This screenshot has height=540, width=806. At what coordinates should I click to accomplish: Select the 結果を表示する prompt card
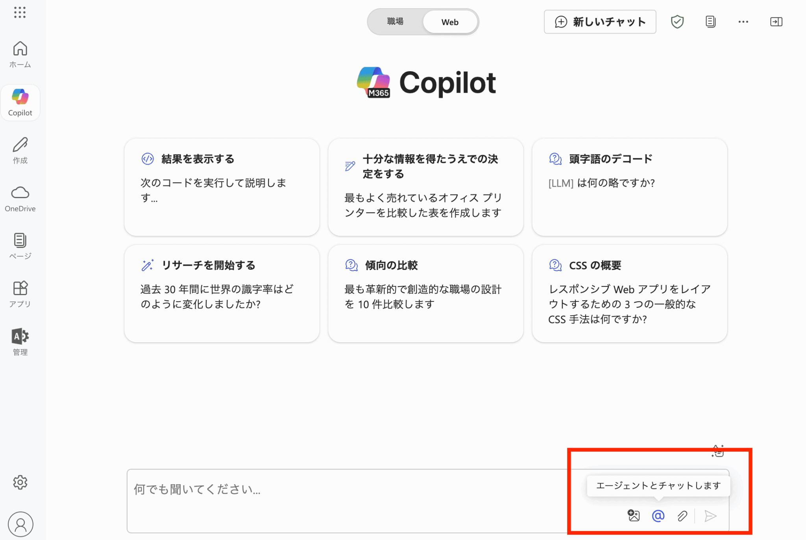[x=222, y=187]
